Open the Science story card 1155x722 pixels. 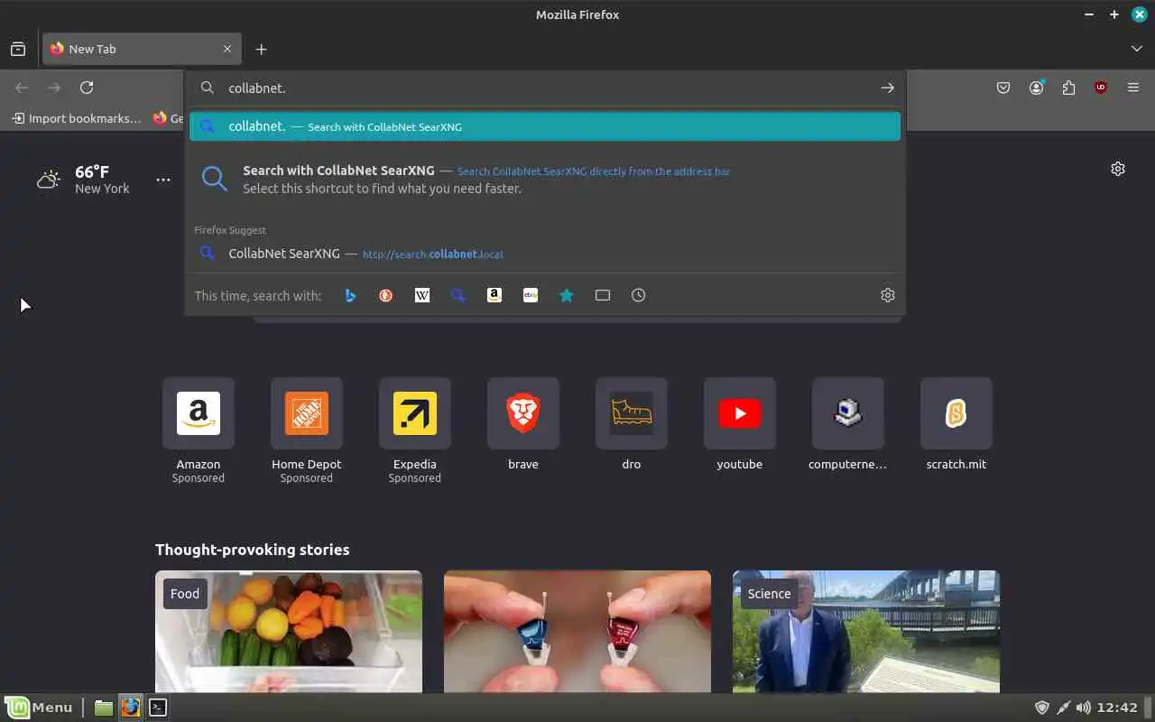pyautogui.click(x=866, y=631)
